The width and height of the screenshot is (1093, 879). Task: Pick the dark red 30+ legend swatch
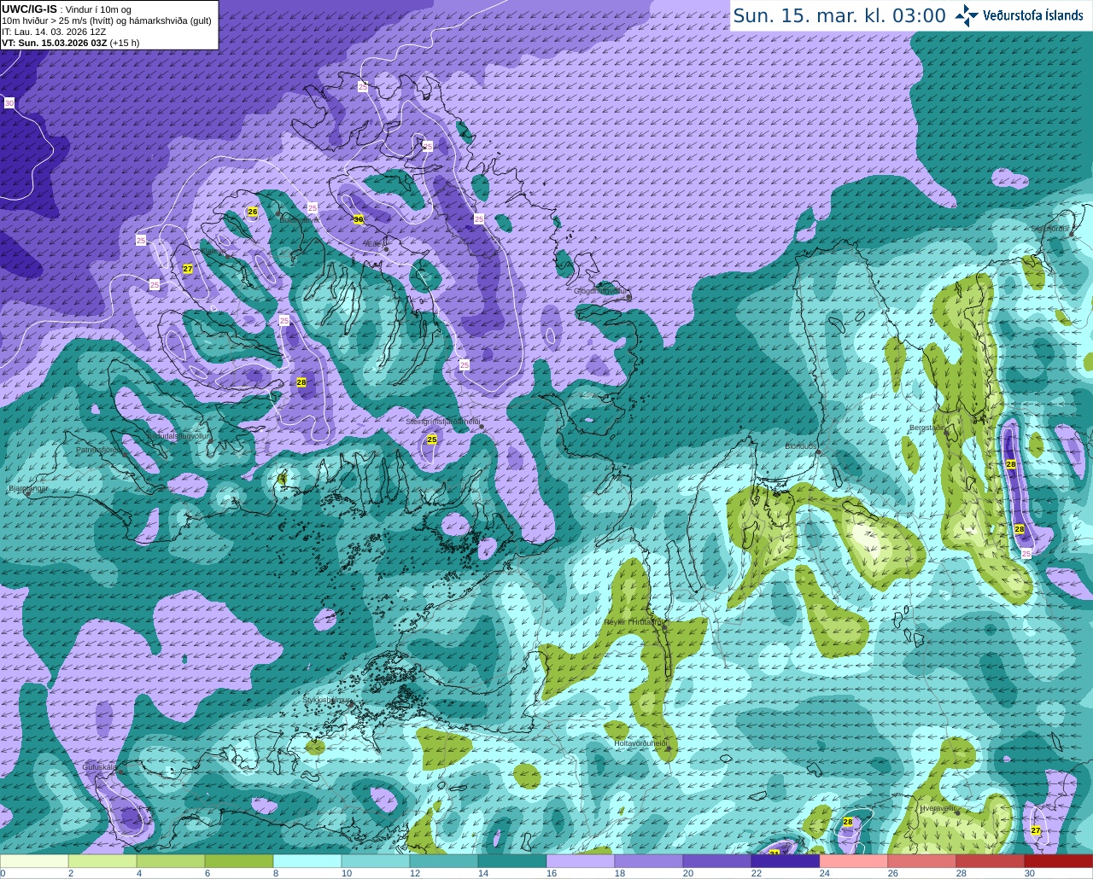[x=1059, y=861]
